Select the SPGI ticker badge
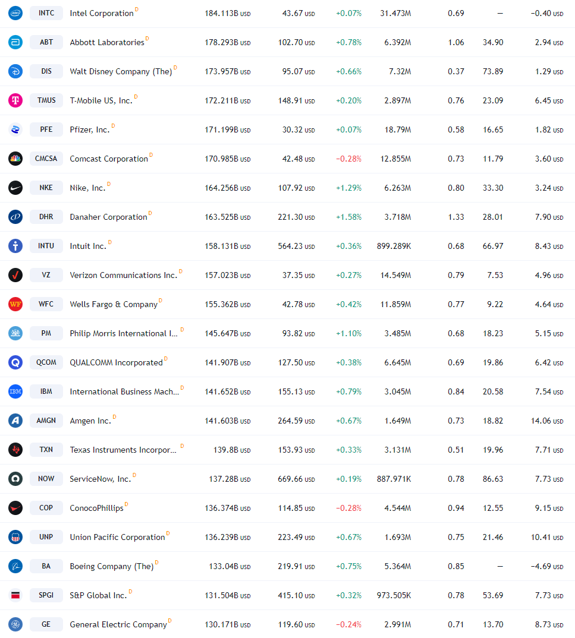 pyautogui.click(x=46, y=595)
